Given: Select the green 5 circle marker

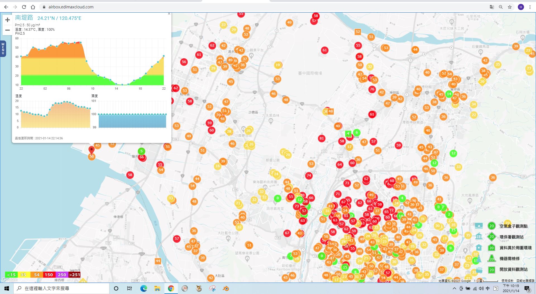Looking at the screenshot, I should pos(142,151).
